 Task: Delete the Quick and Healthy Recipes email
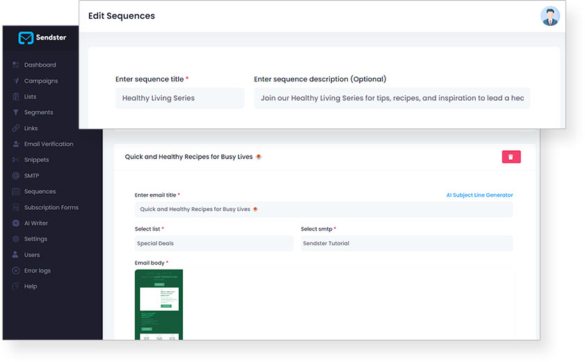pyautogui.click(x=511, y=157)
